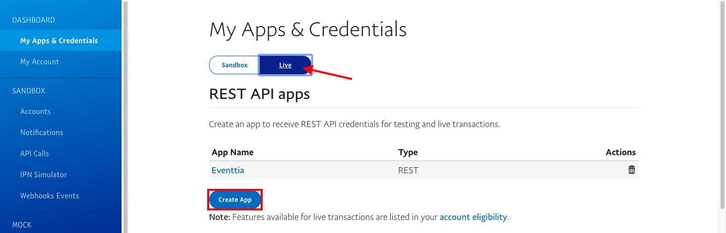
Task: Follow the account eligibility link
Action: [473, 217]
